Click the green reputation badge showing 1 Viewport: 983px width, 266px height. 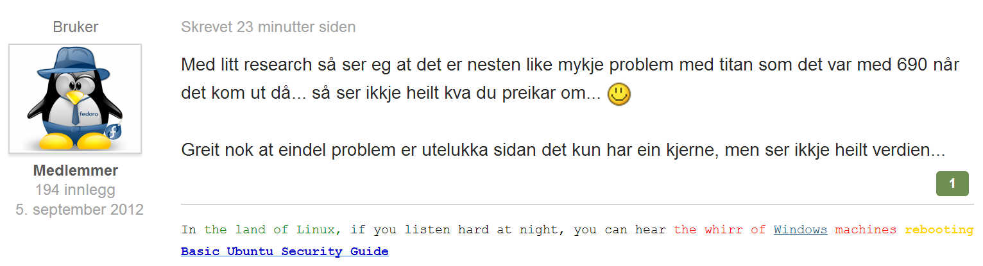[x=952, y=184]
